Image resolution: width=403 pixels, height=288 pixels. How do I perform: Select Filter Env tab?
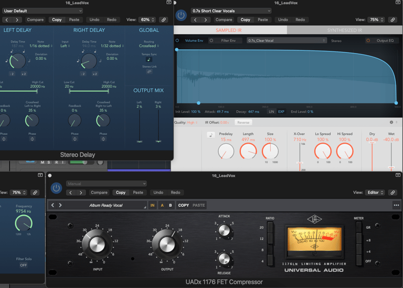pos(228,40)
